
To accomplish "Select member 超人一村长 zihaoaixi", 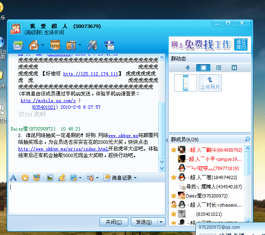I will coord(207,205).
